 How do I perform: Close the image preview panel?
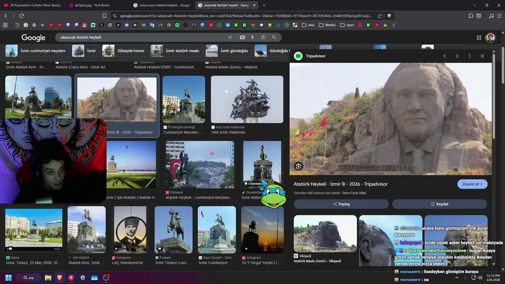pyautogui.click(x=482, y=56)
